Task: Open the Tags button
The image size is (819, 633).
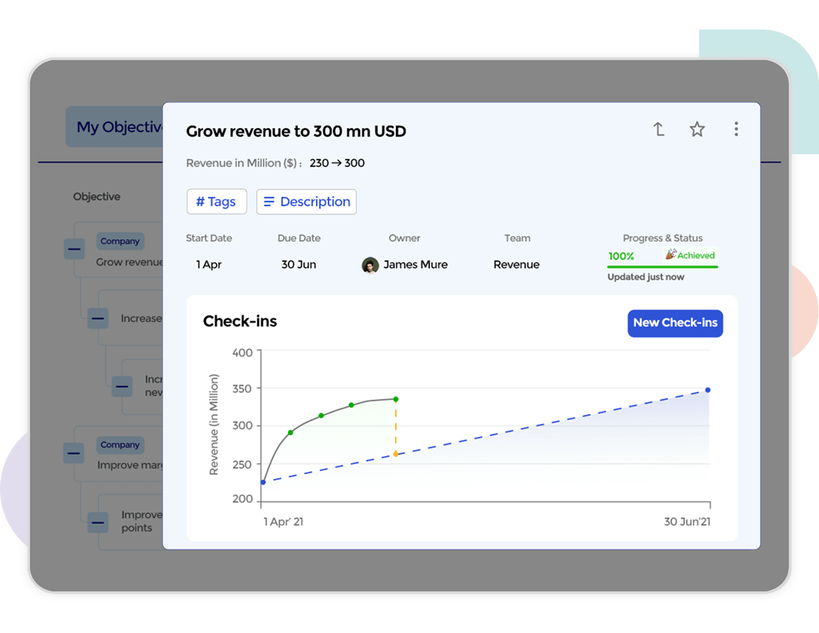Action: [x=216, y=202]
